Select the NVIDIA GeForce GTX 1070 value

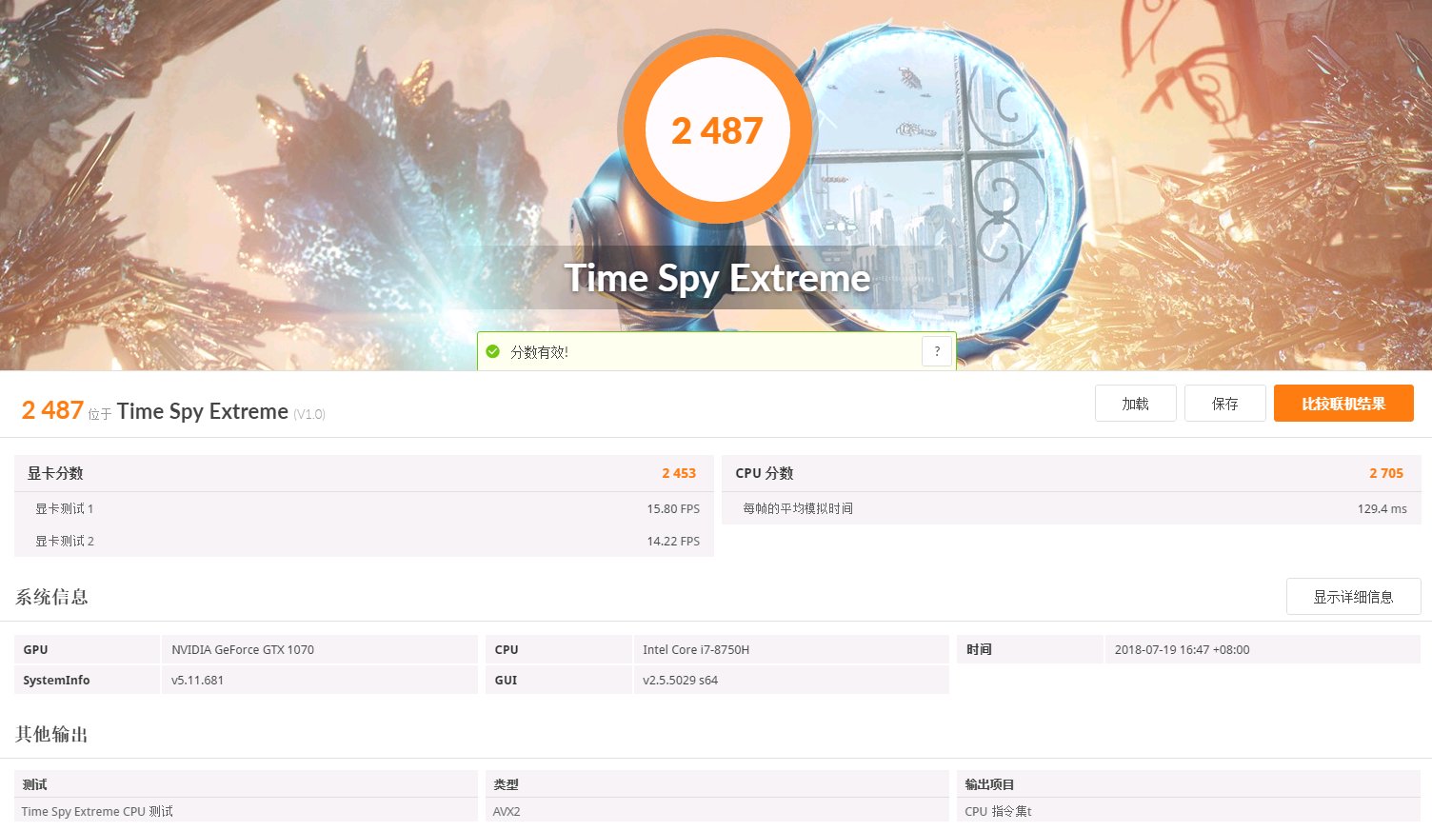click(243, 649)
